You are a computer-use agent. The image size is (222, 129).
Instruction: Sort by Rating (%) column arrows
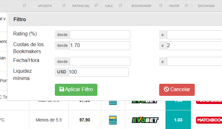click(96, 5)
